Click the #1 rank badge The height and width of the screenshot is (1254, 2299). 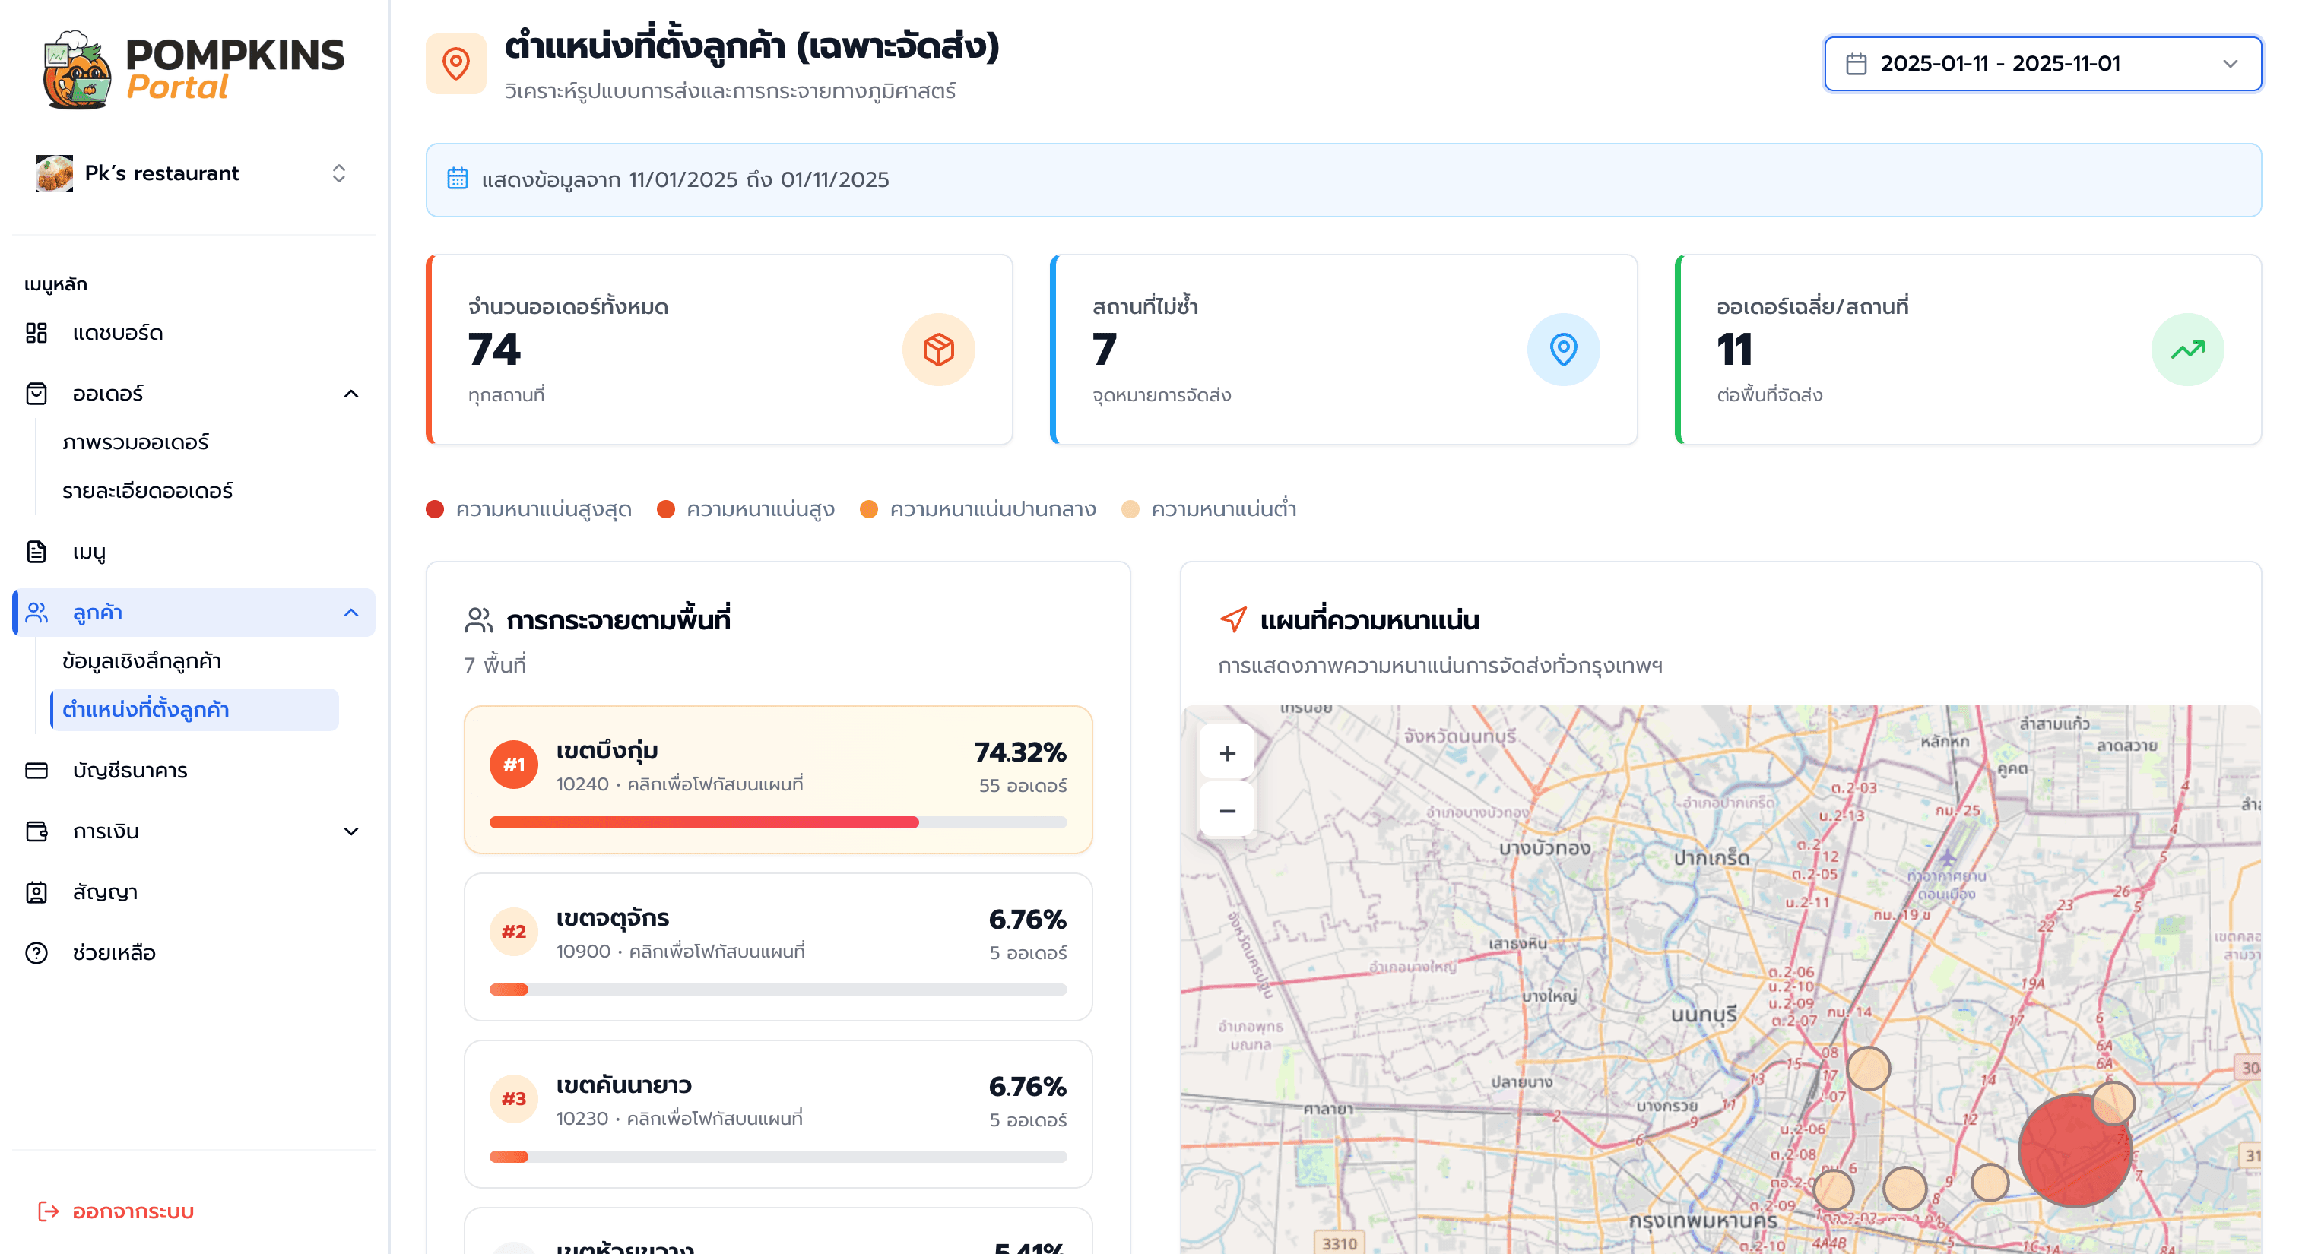[x=514, y=765]
